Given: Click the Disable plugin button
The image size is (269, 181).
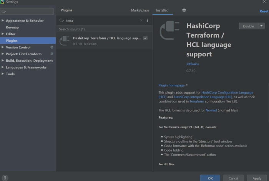Looking at the screenshot, I should click(248, 26).
